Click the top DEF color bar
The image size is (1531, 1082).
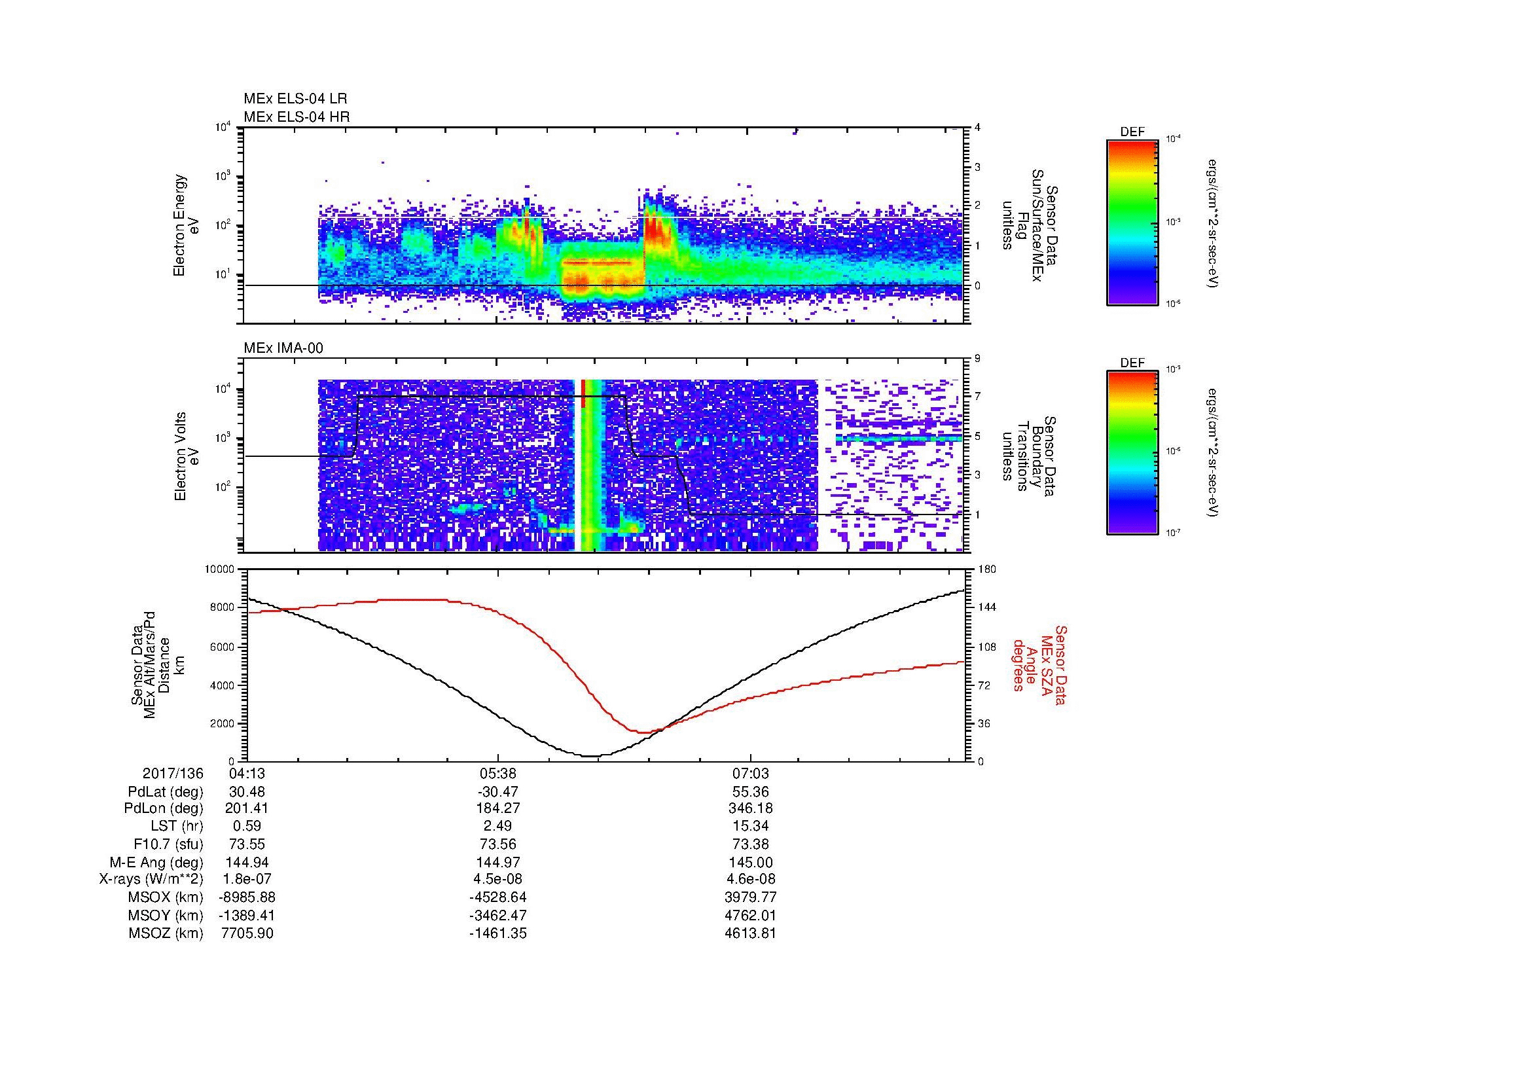coord(1132,222)
